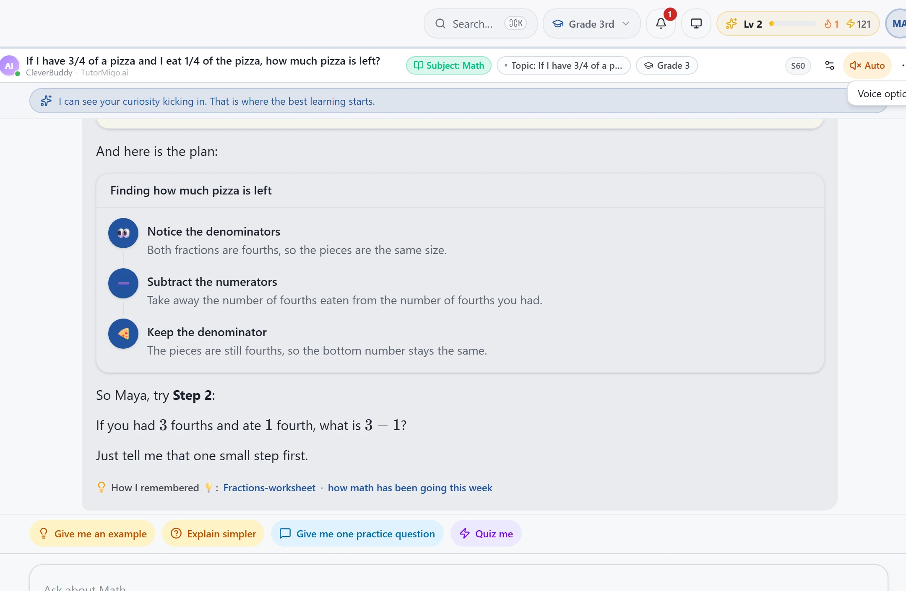Click the monitor display icon
906x591 pixels.
696,24
